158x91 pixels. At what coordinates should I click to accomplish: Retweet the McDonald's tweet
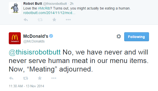pos(26,78)
